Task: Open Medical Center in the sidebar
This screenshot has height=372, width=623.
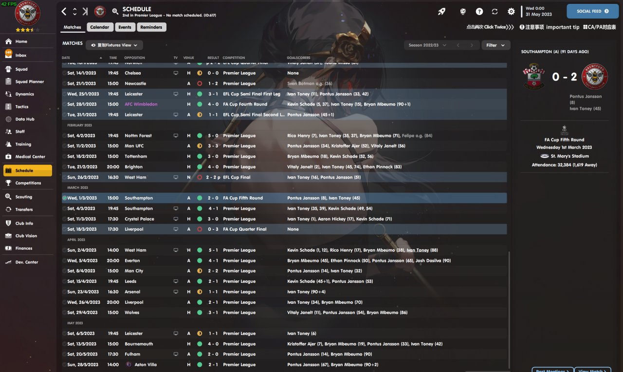Action: click(x=27, y=157)
